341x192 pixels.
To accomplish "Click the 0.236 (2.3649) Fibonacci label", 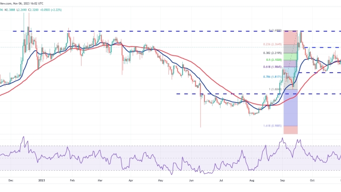I will coord(272,44).
